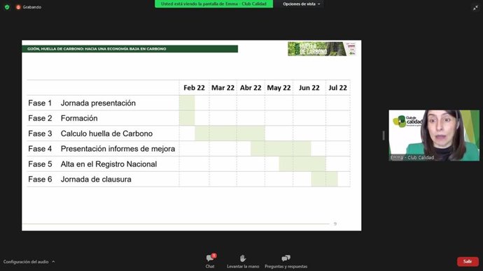The height and width of the screenshot is (271, 483).
Task: Click 'Fase 5' row label
Action: click(40, 164)
